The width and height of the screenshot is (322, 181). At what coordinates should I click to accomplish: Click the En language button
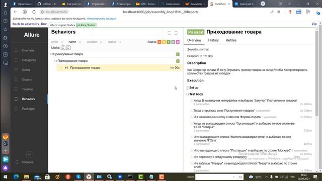(29, 154)
